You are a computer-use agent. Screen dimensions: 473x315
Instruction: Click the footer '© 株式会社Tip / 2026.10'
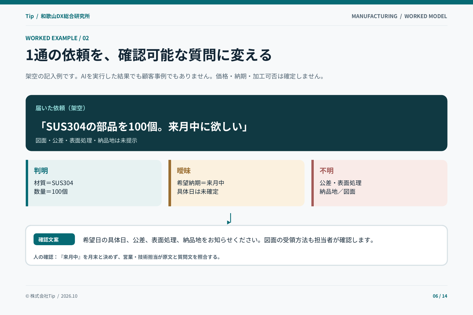[x=52, y=296]
